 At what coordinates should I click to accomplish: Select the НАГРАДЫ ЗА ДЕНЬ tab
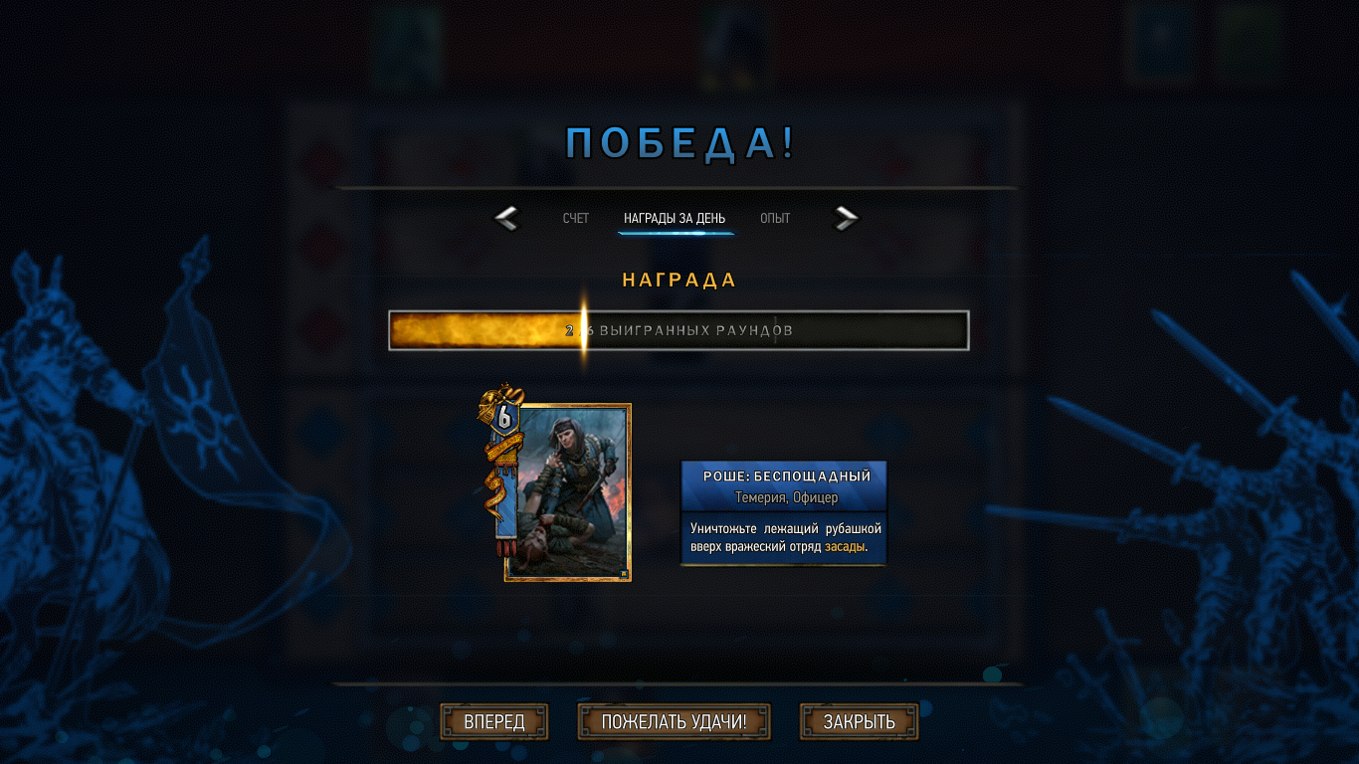tap(675, 218)
